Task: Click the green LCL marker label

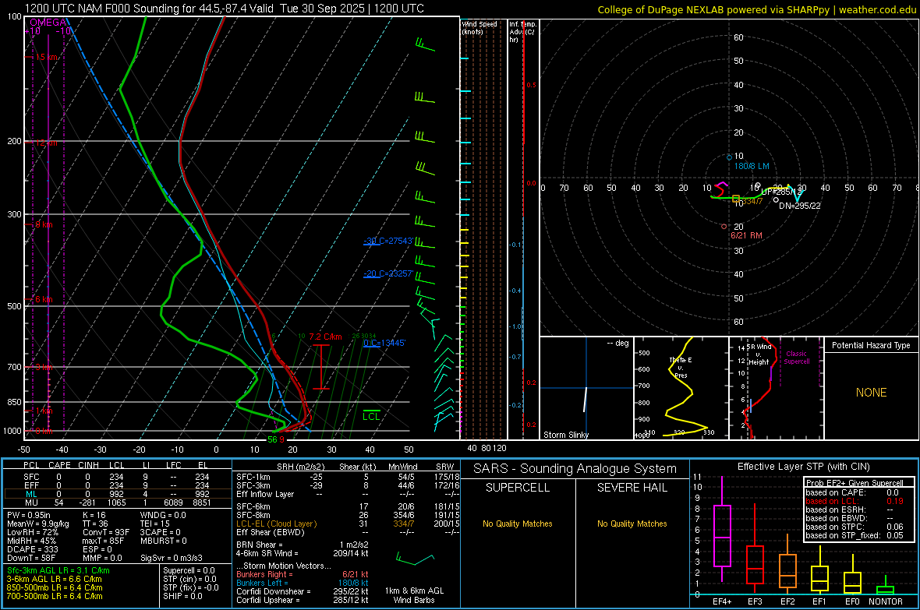Action: [x=371, y=417]
